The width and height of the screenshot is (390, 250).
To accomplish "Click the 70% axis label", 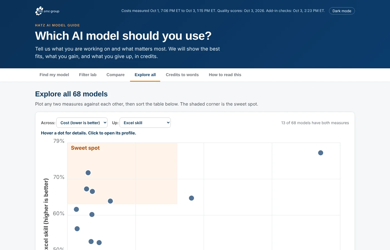I will [x=59, y=177].
